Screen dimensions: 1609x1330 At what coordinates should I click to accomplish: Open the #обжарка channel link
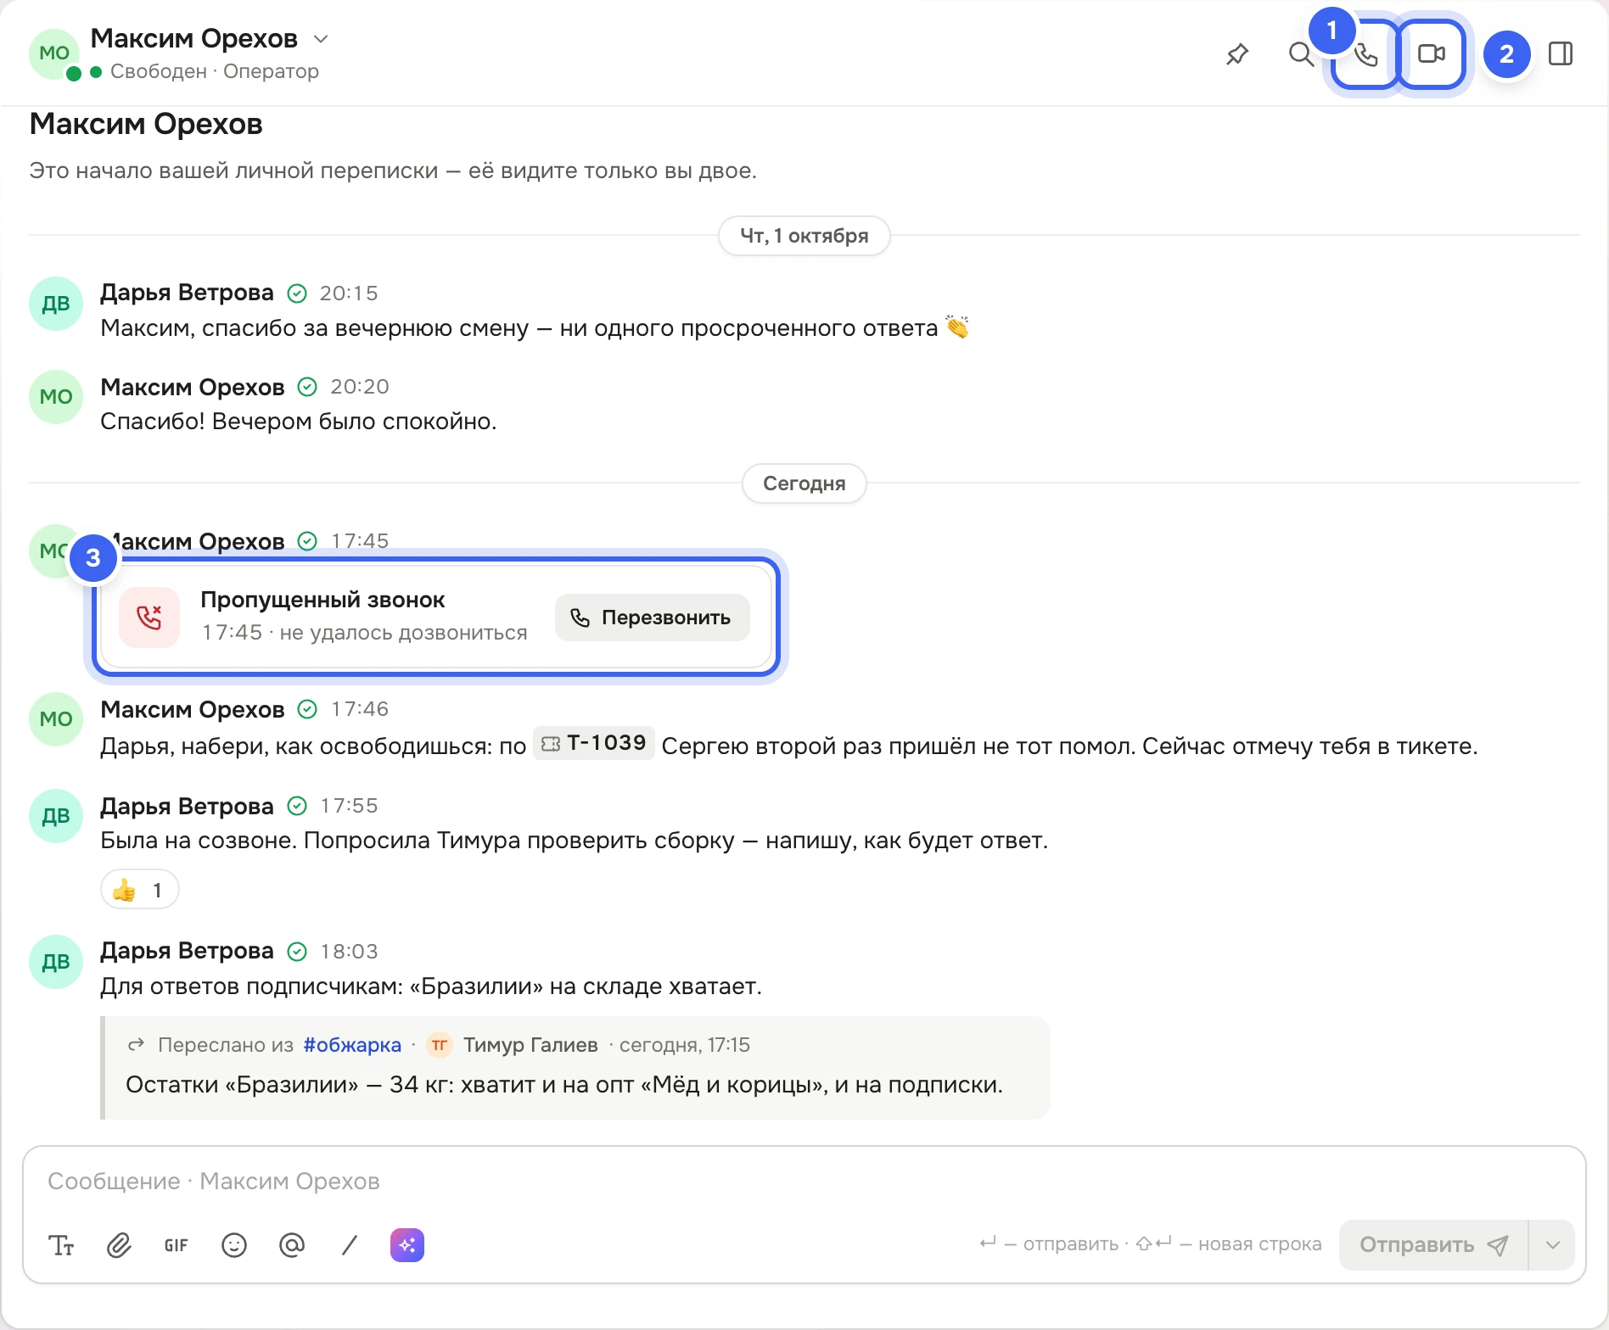[352, 1045]
